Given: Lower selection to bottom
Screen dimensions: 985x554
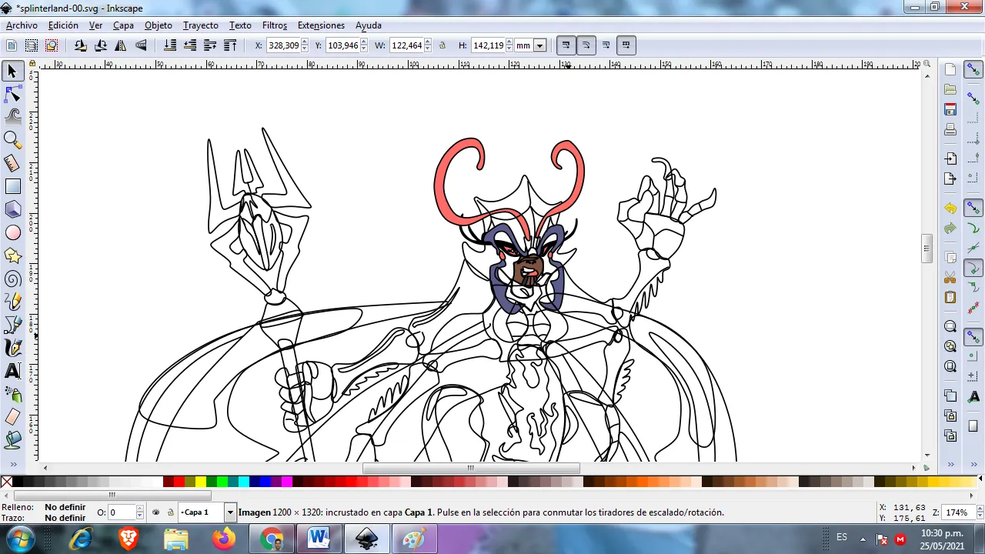Looking at the screenshot, I should [170, 45].
